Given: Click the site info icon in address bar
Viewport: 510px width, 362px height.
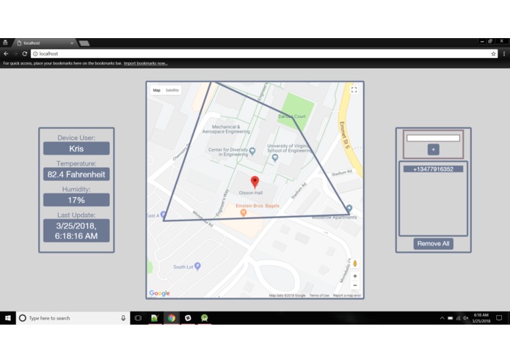Looking at the screenshot, I should point(35,54).
